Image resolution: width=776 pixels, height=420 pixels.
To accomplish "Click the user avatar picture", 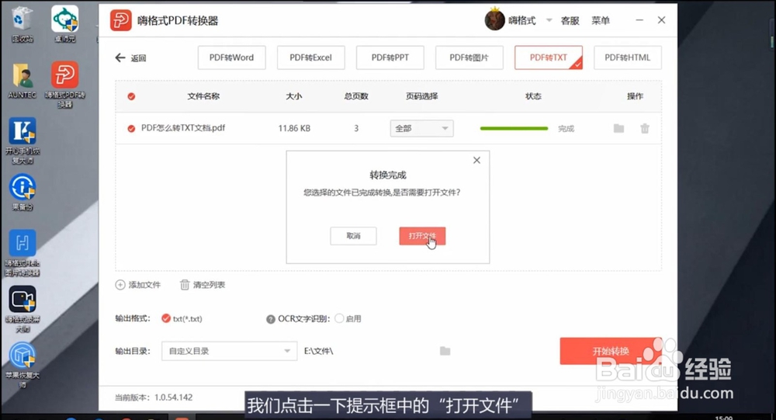I will pyautogui.click(x=494, y=20).
